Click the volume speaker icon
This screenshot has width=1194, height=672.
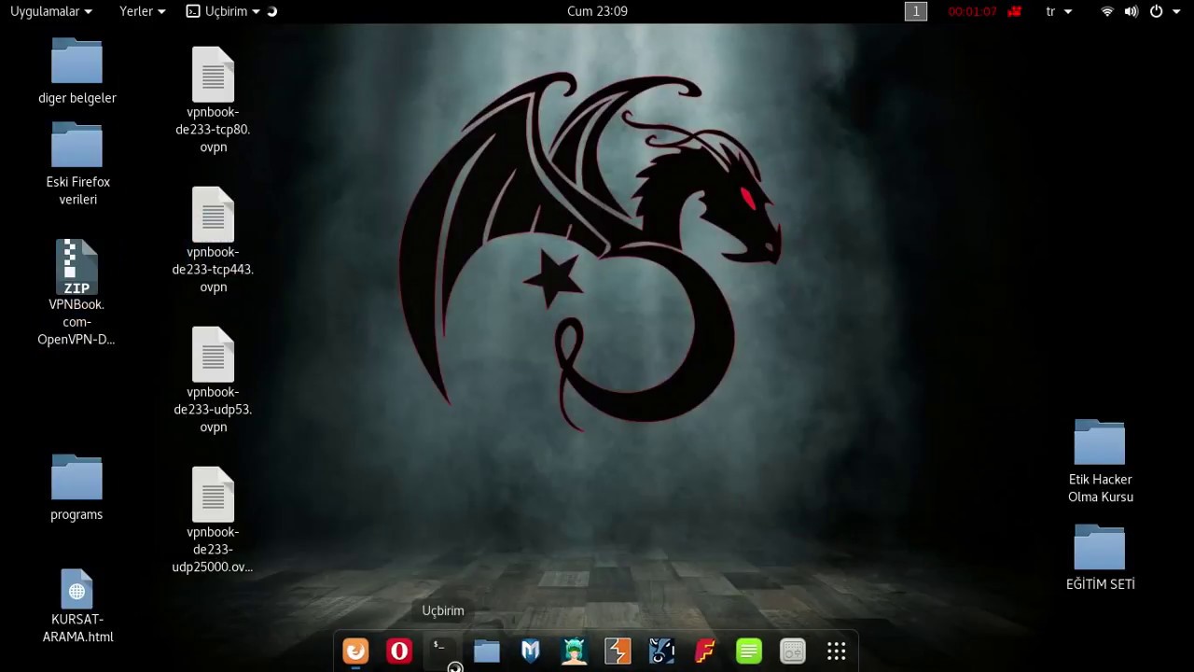[1131, 11]
